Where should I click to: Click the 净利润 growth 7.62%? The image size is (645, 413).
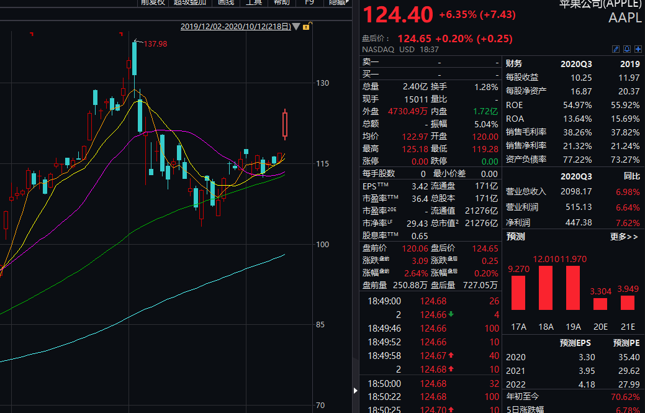point(628,223)
